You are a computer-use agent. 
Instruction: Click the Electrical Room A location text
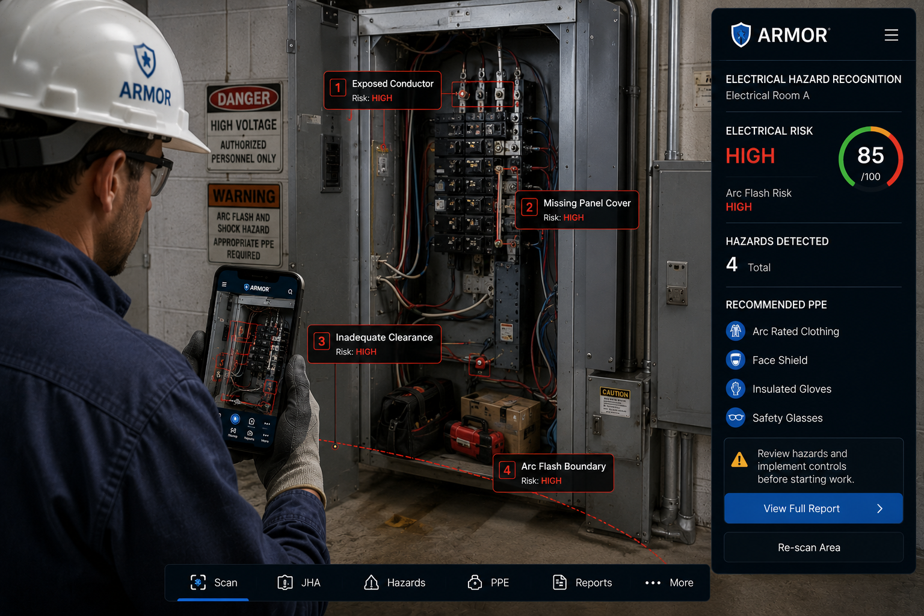[767, 96]
